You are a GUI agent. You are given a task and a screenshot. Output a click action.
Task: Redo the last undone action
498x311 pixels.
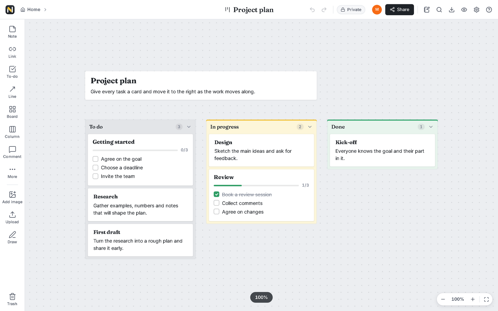[x=324, y=10]
